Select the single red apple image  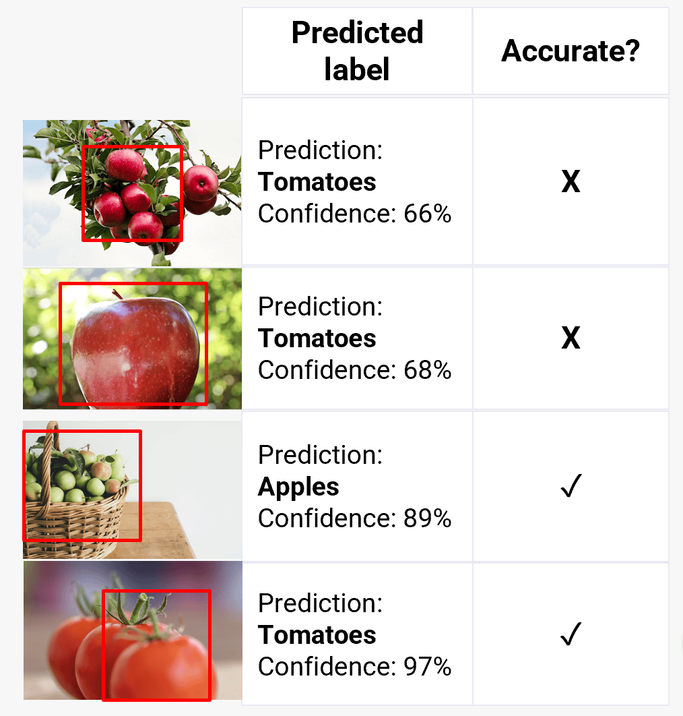pyautogui.click(x=132, y=339)
